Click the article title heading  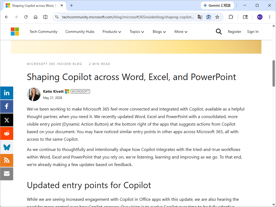click(x=131, y=77)
